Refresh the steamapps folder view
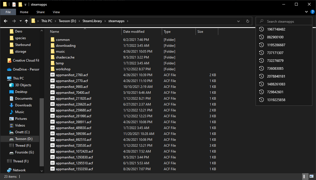The width and height of the screenshot is (316, 180). tap(247, 21)
